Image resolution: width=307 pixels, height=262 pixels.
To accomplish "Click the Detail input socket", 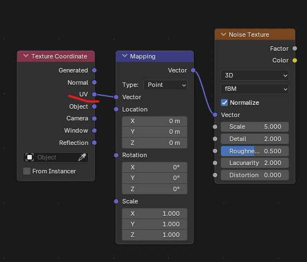I will click(215, 139).
